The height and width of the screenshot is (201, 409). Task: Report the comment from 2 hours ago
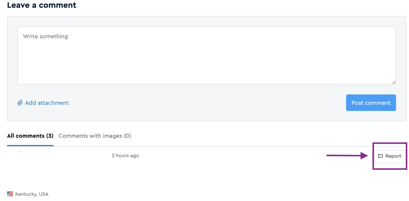click(x=390, y=156)
